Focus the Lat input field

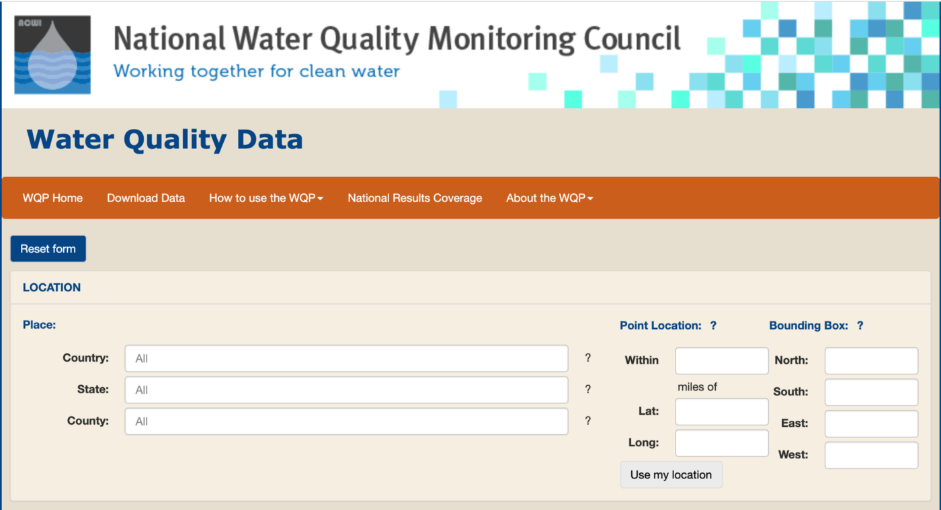(x=722, y=412)
